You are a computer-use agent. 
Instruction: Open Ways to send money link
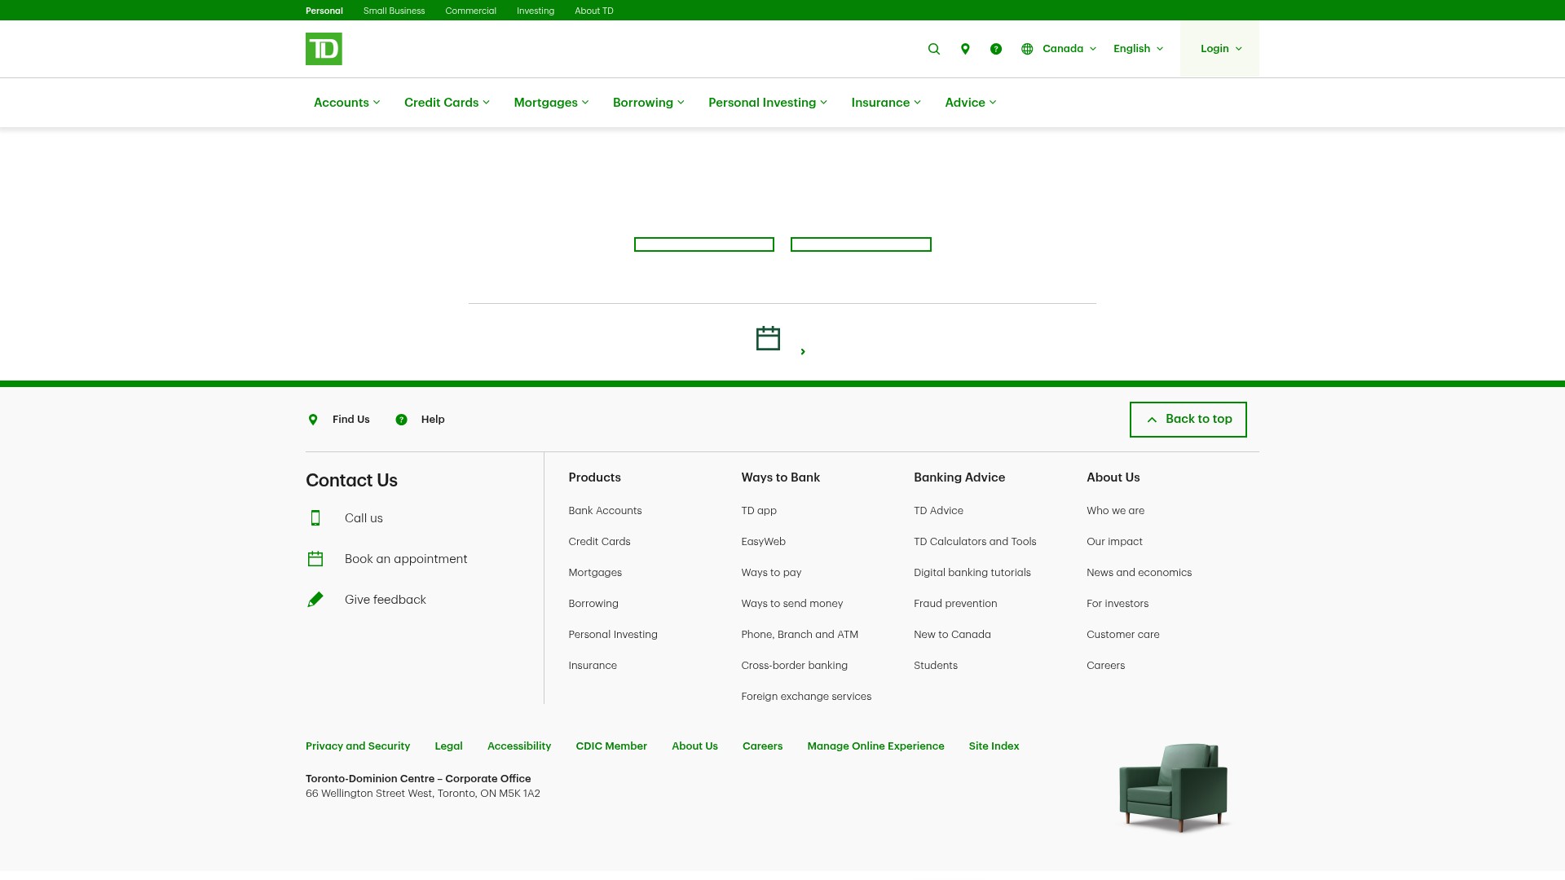[791, 604]
